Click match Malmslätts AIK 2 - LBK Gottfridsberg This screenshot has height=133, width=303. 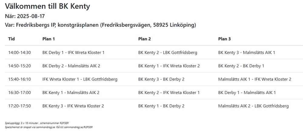pos(253,106)
